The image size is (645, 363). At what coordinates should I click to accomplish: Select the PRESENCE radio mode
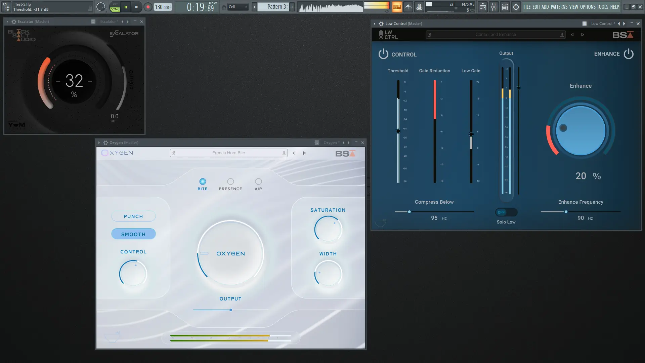[x=230, y=182]
